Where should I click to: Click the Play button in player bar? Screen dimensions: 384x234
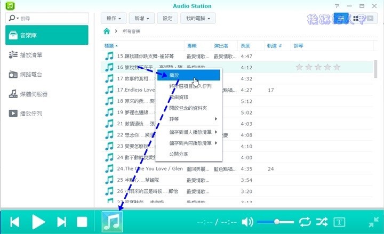click(x=38, y=222)
